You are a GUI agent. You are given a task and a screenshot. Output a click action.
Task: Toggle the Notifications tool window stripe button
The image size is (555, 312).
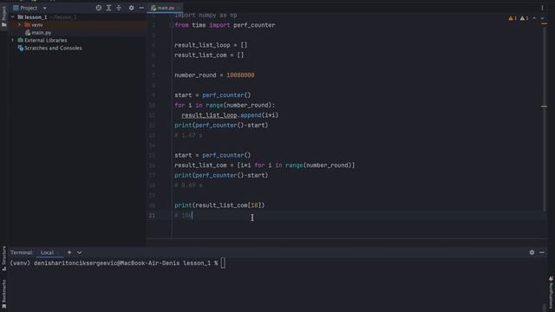click(552, 292)
